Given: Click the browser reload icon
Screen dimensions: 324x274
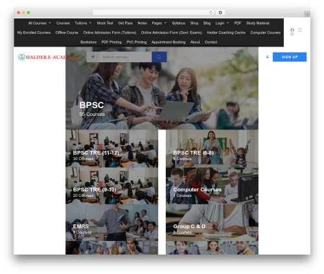Looking at the screenshot, I should point(211,12).
